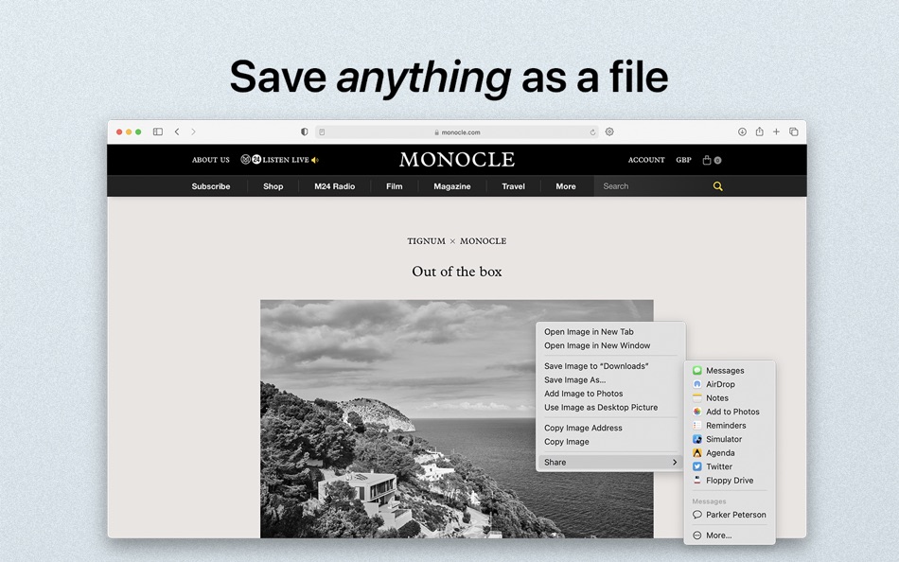The image size is (899, 562).
Task: Expand the Share submenu entry
Action: (x=610, y=463)
